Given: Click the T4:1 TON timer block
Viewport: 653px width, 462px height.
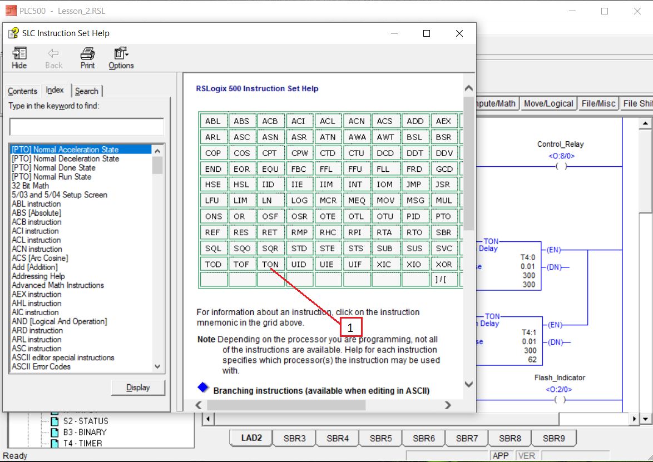Looking at the screenshot, I should [x=509, y=340].
